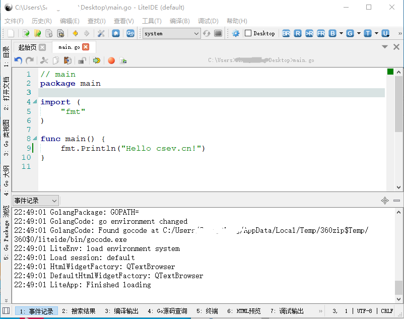This screenshot has width=404, height=319.
Task: Enable the Desktop checkbox
Action: pos(248,33)
